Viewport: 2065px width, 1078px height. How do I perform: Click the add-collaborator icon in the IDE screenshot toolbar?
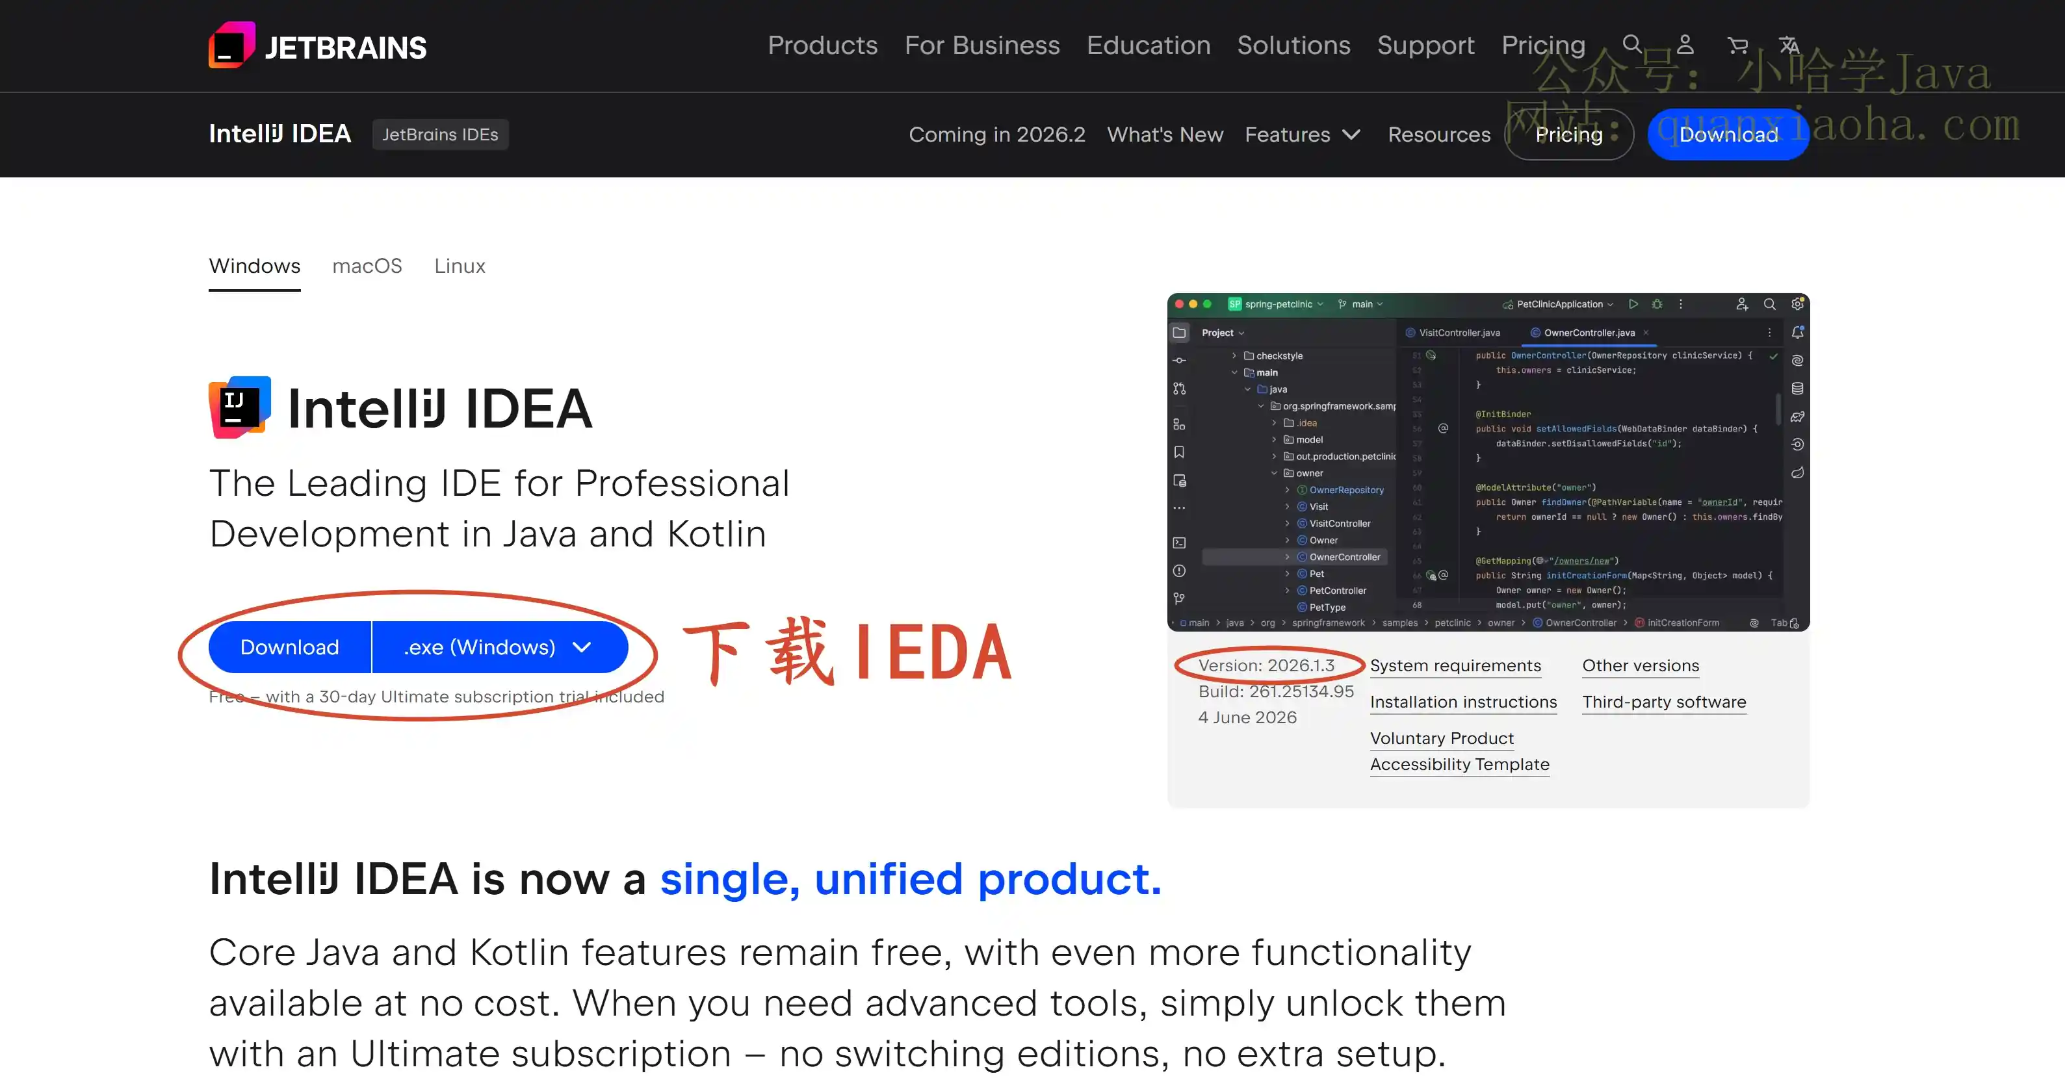tap(1742, 303)
